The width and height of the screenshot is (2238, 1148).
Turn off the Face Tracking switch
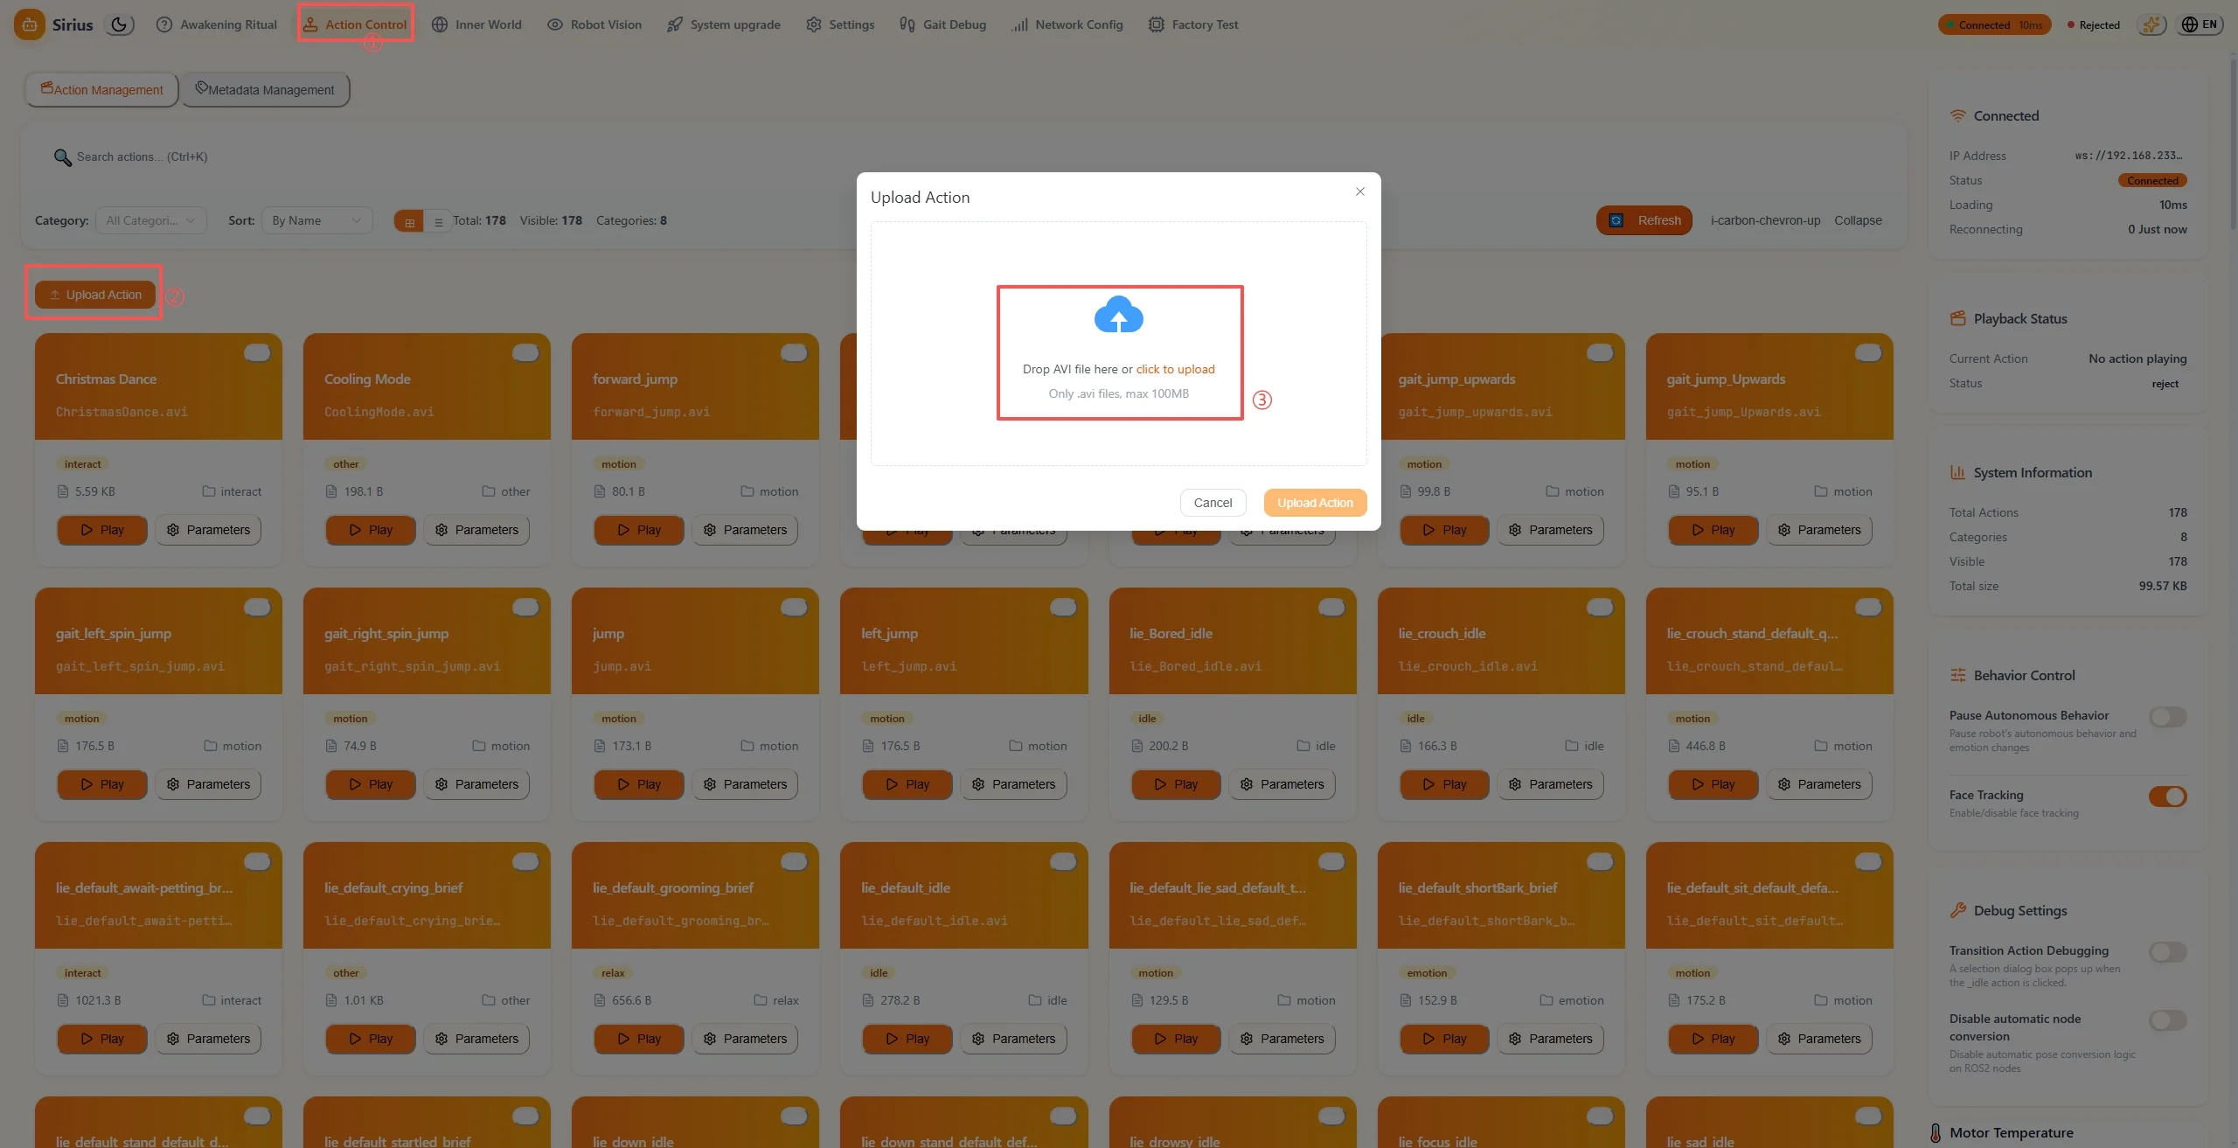click(2168, 797)
